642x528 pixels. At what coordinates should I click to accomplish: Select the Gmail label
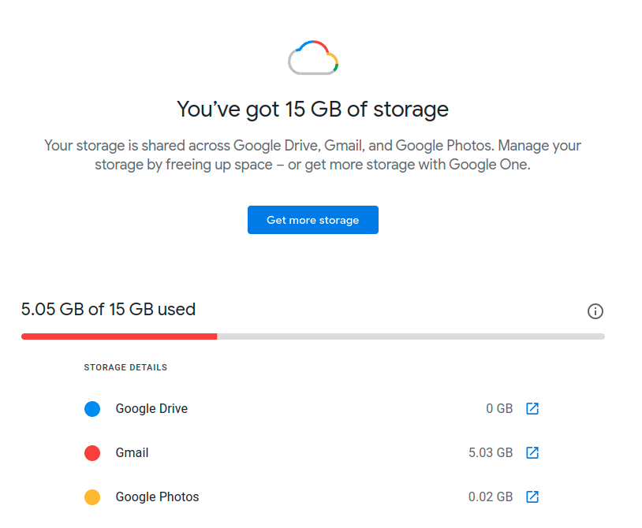coord(132,453)
